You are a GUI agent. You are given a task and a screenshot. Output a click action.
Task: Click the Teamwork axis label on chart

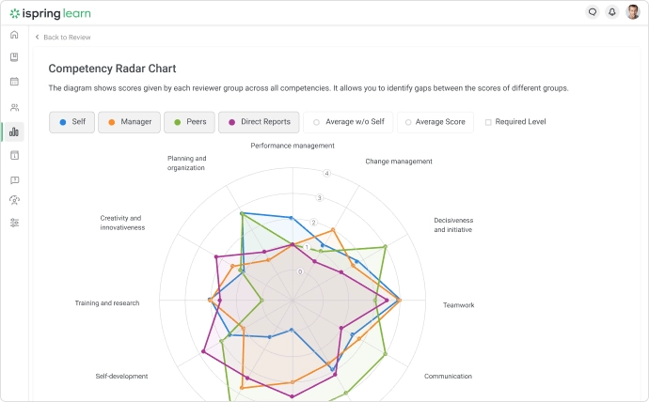pyautogui.click(x=458, y=304)
